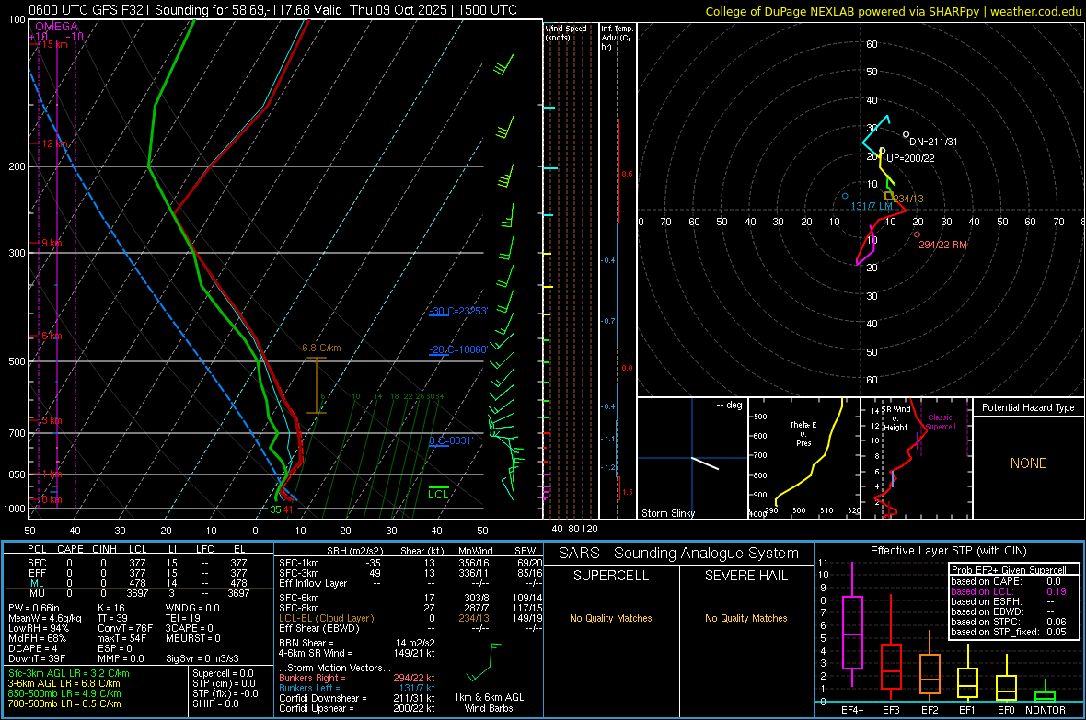Click the 0 C=8031' freezing level label
The height and width of the screenshot is (720, 1086).
coord(451,440)
